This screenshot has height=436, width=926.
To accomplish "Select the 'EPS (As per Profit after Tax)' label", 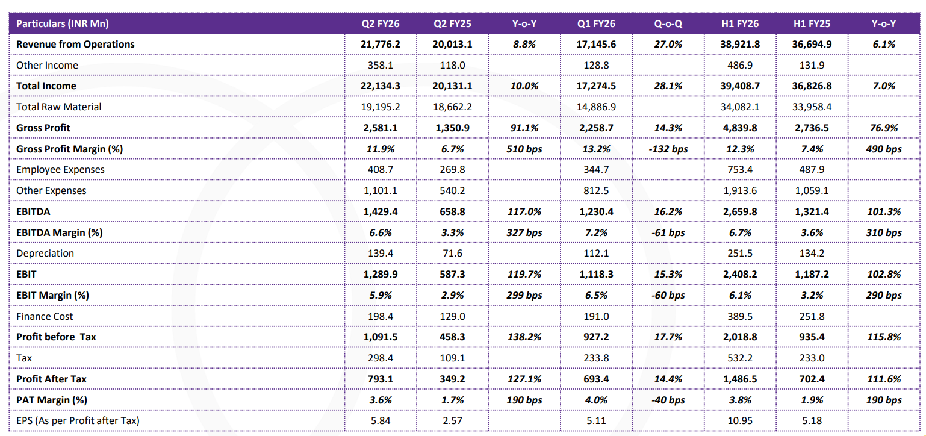I will tap(78, 420).
